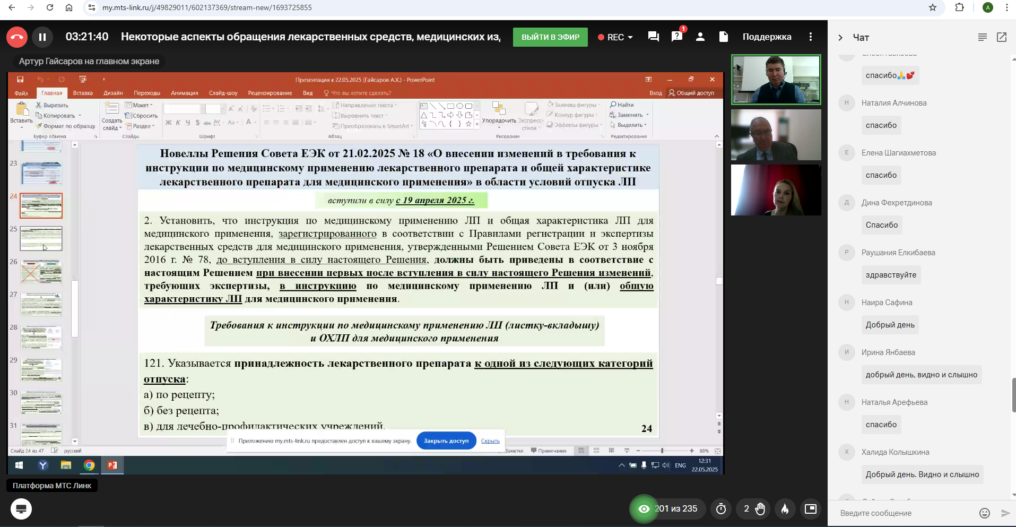This screenshot has height=527, width=1016.
Task: Click the Скрыть link in sharing notice
Action: pos(490,440)
